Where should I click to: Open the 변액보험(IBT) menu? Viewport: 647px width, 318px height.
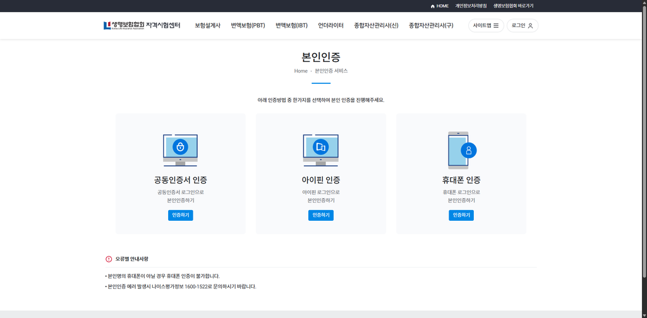tap(292, 25)
